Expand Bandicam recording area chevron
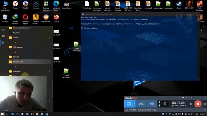The width and height of the screenshot is (207, 116). click(x=205, y=110)
